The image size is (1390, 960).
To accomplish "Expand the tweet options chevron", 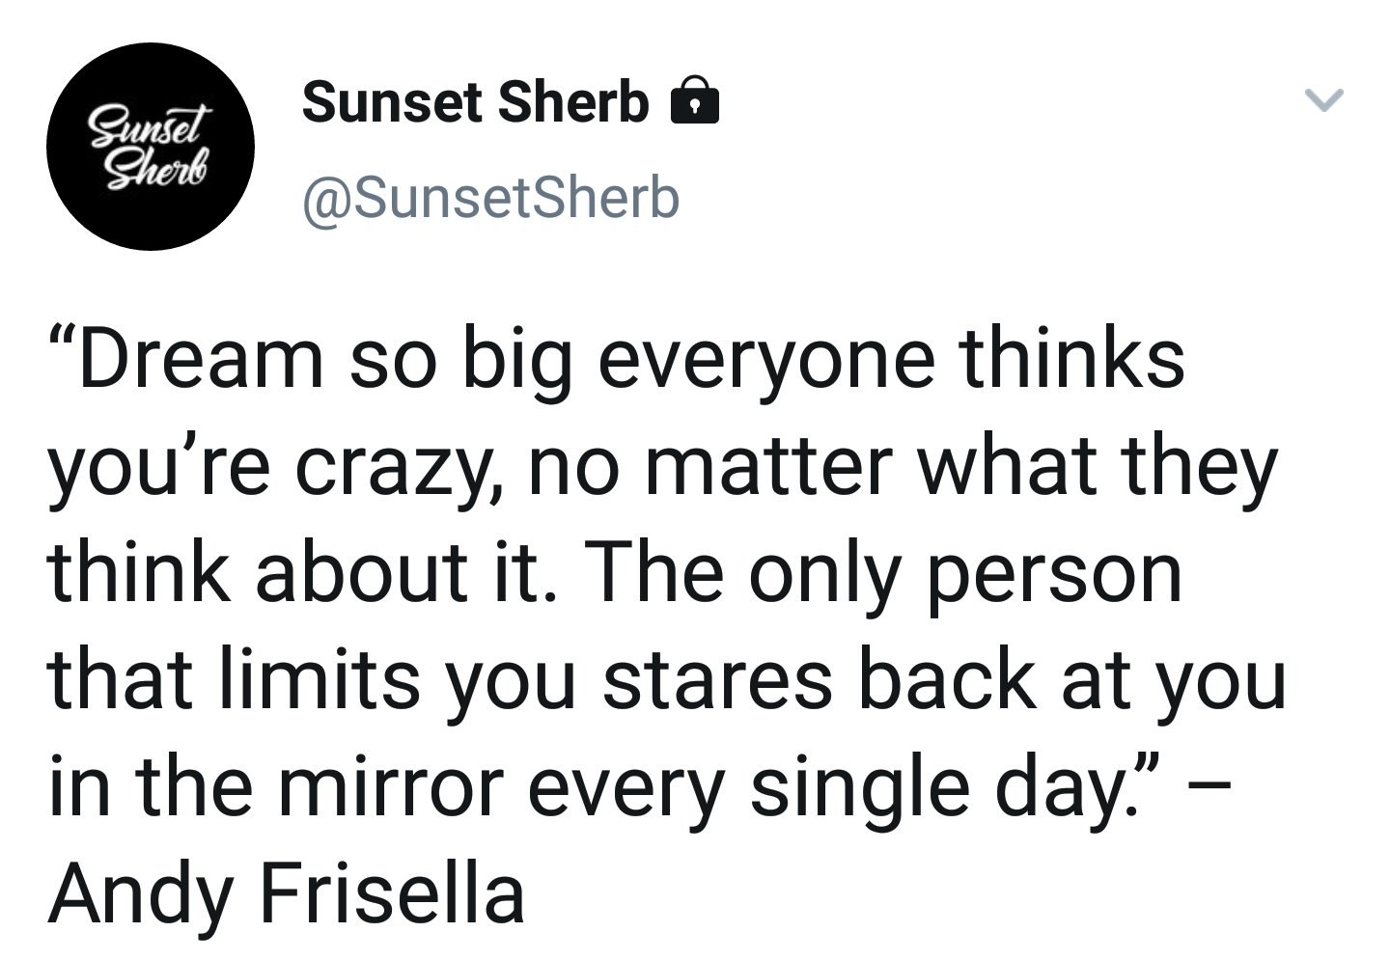I will pyautogui.click(x=1323, y=99).
